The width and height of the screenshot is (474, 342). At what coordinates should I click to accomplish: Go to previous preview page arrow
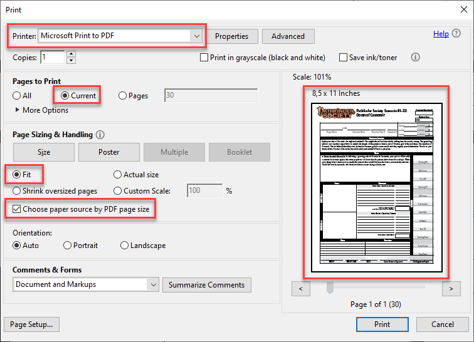pos(301,289)
